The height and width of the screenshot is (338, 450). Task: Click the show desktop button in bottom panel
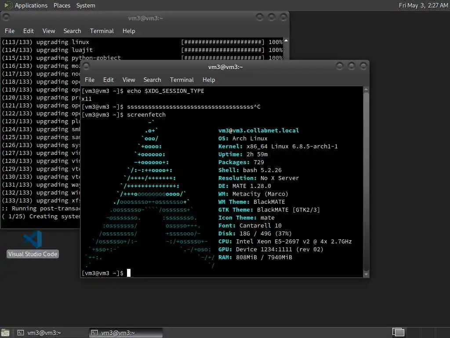click(5, 333)
